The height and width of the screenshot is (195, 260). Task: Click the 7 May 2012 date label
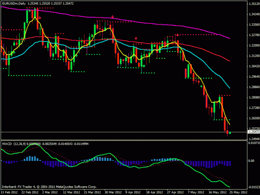point(196,192)
